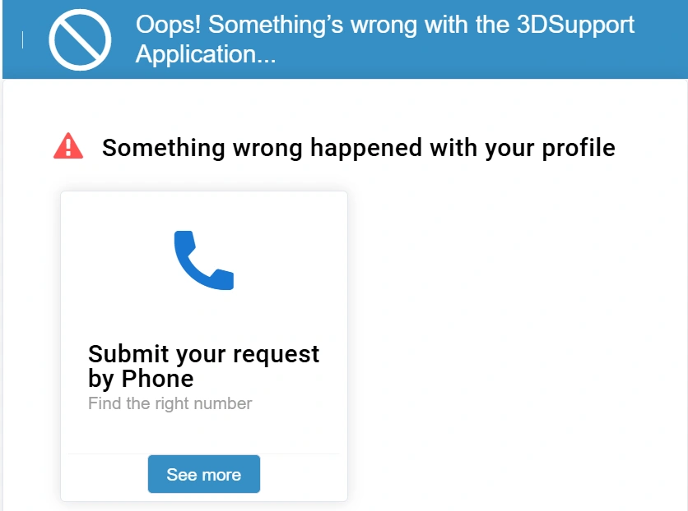
Task: Click the red warning triangle icon
Action: [x=68, y=146]
